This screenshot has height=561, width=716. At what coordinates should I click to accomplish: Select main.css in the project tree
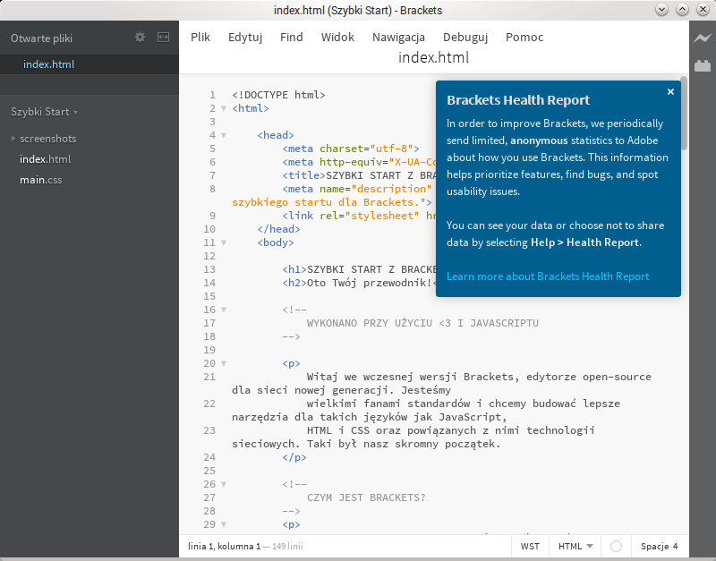(40, 180)
